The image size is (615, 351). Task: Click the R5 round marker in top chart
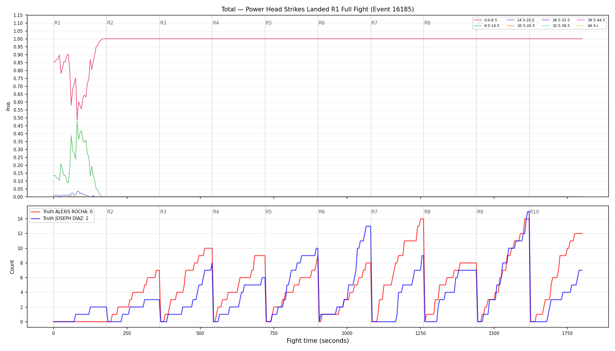coord(269,23)
